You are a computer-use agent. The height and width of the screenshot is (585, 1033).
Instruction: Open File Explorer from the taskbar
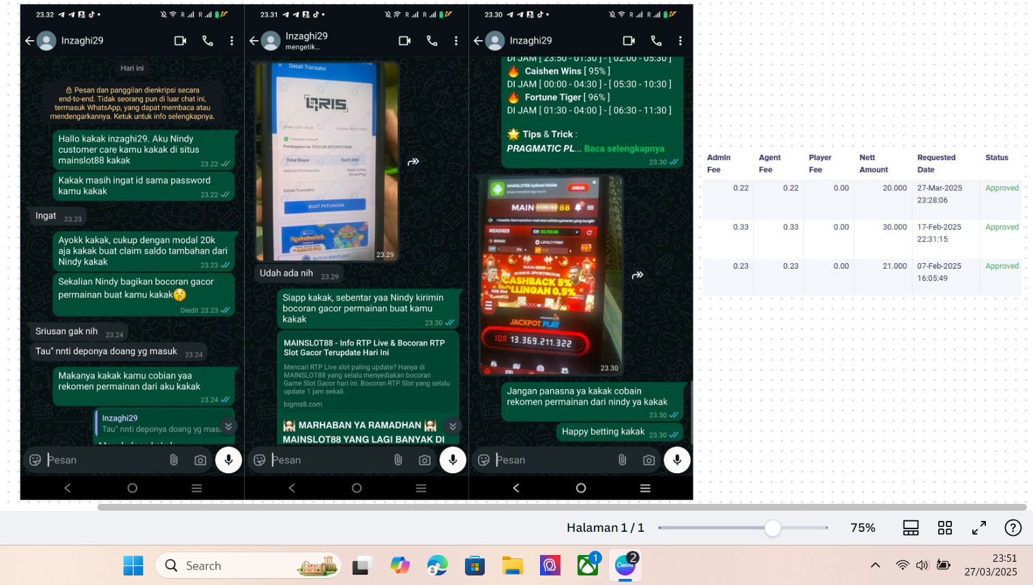coord(512,565)
